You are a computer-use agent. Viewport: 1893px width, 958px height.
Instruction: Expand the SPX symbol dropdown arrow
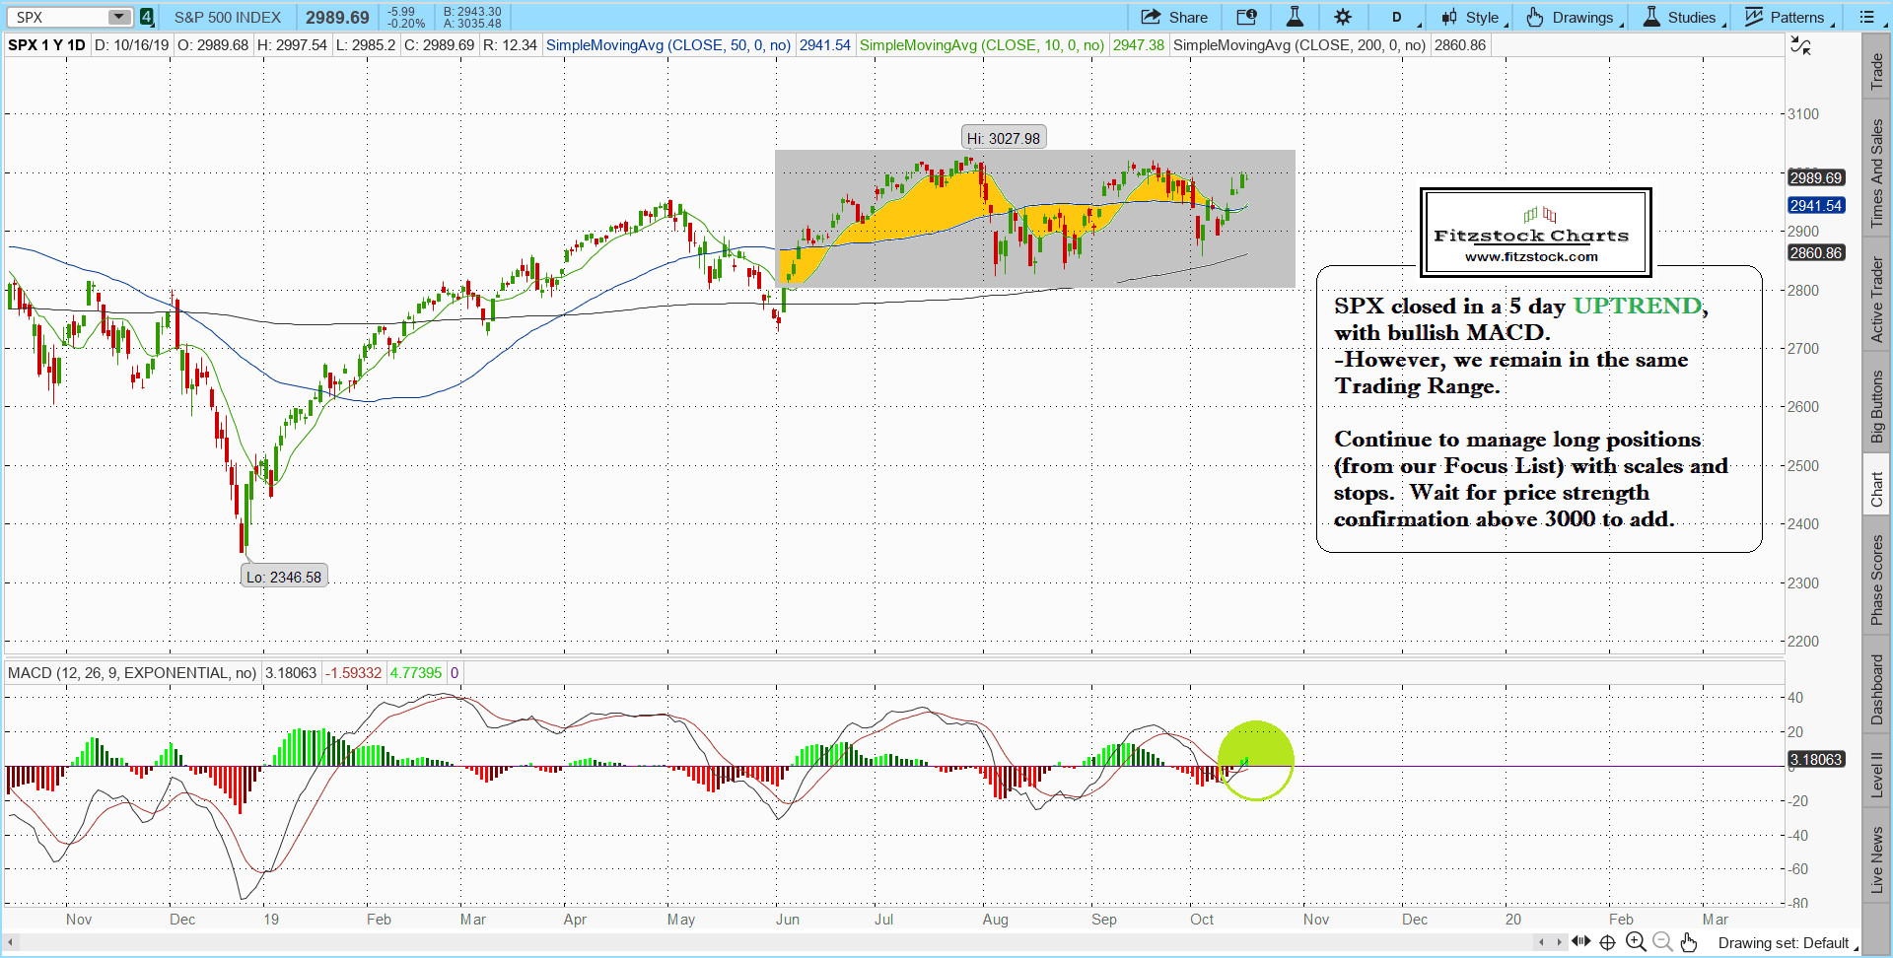(x=118, y=17)
